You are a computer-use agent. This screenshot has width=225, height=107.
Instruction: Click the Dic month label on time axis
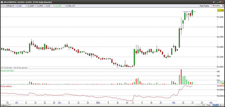pyautogui.click(x=99, y=103)
